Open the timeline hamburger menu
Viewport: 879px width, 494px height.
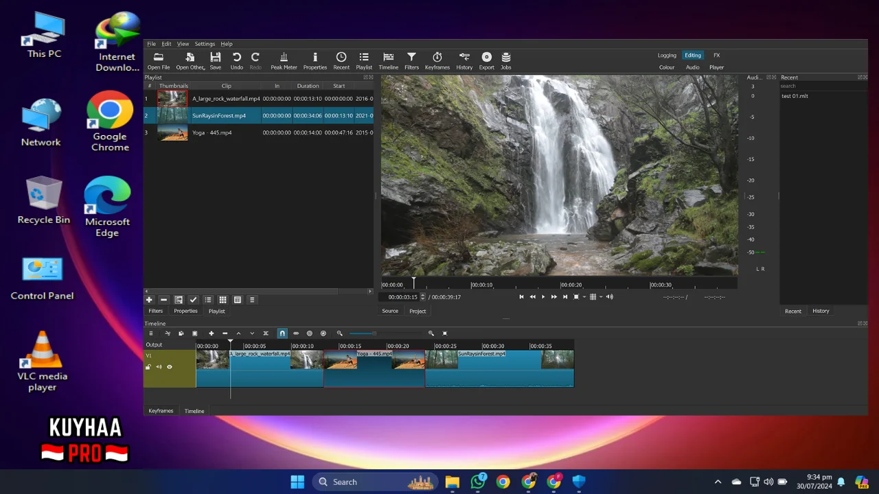(x=151, y=333)
